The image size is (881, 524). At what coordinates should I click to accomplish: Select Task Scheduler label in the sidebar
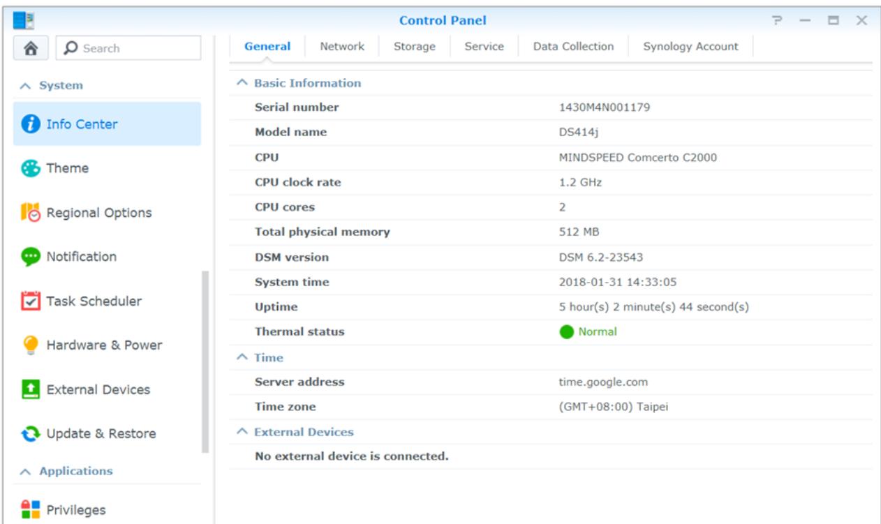point(94,301)
